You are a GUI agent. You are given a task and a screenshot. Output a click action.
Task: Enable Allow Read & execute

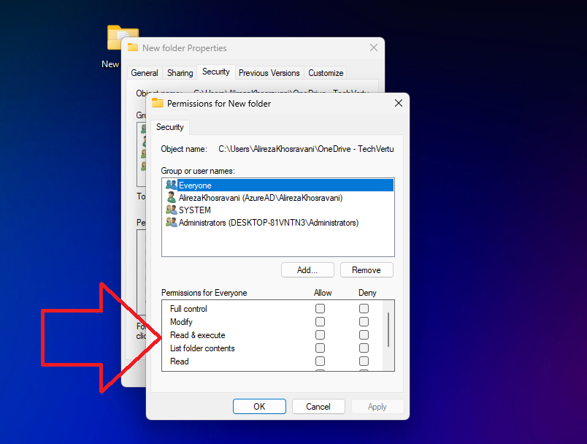[x=320, y=334]
